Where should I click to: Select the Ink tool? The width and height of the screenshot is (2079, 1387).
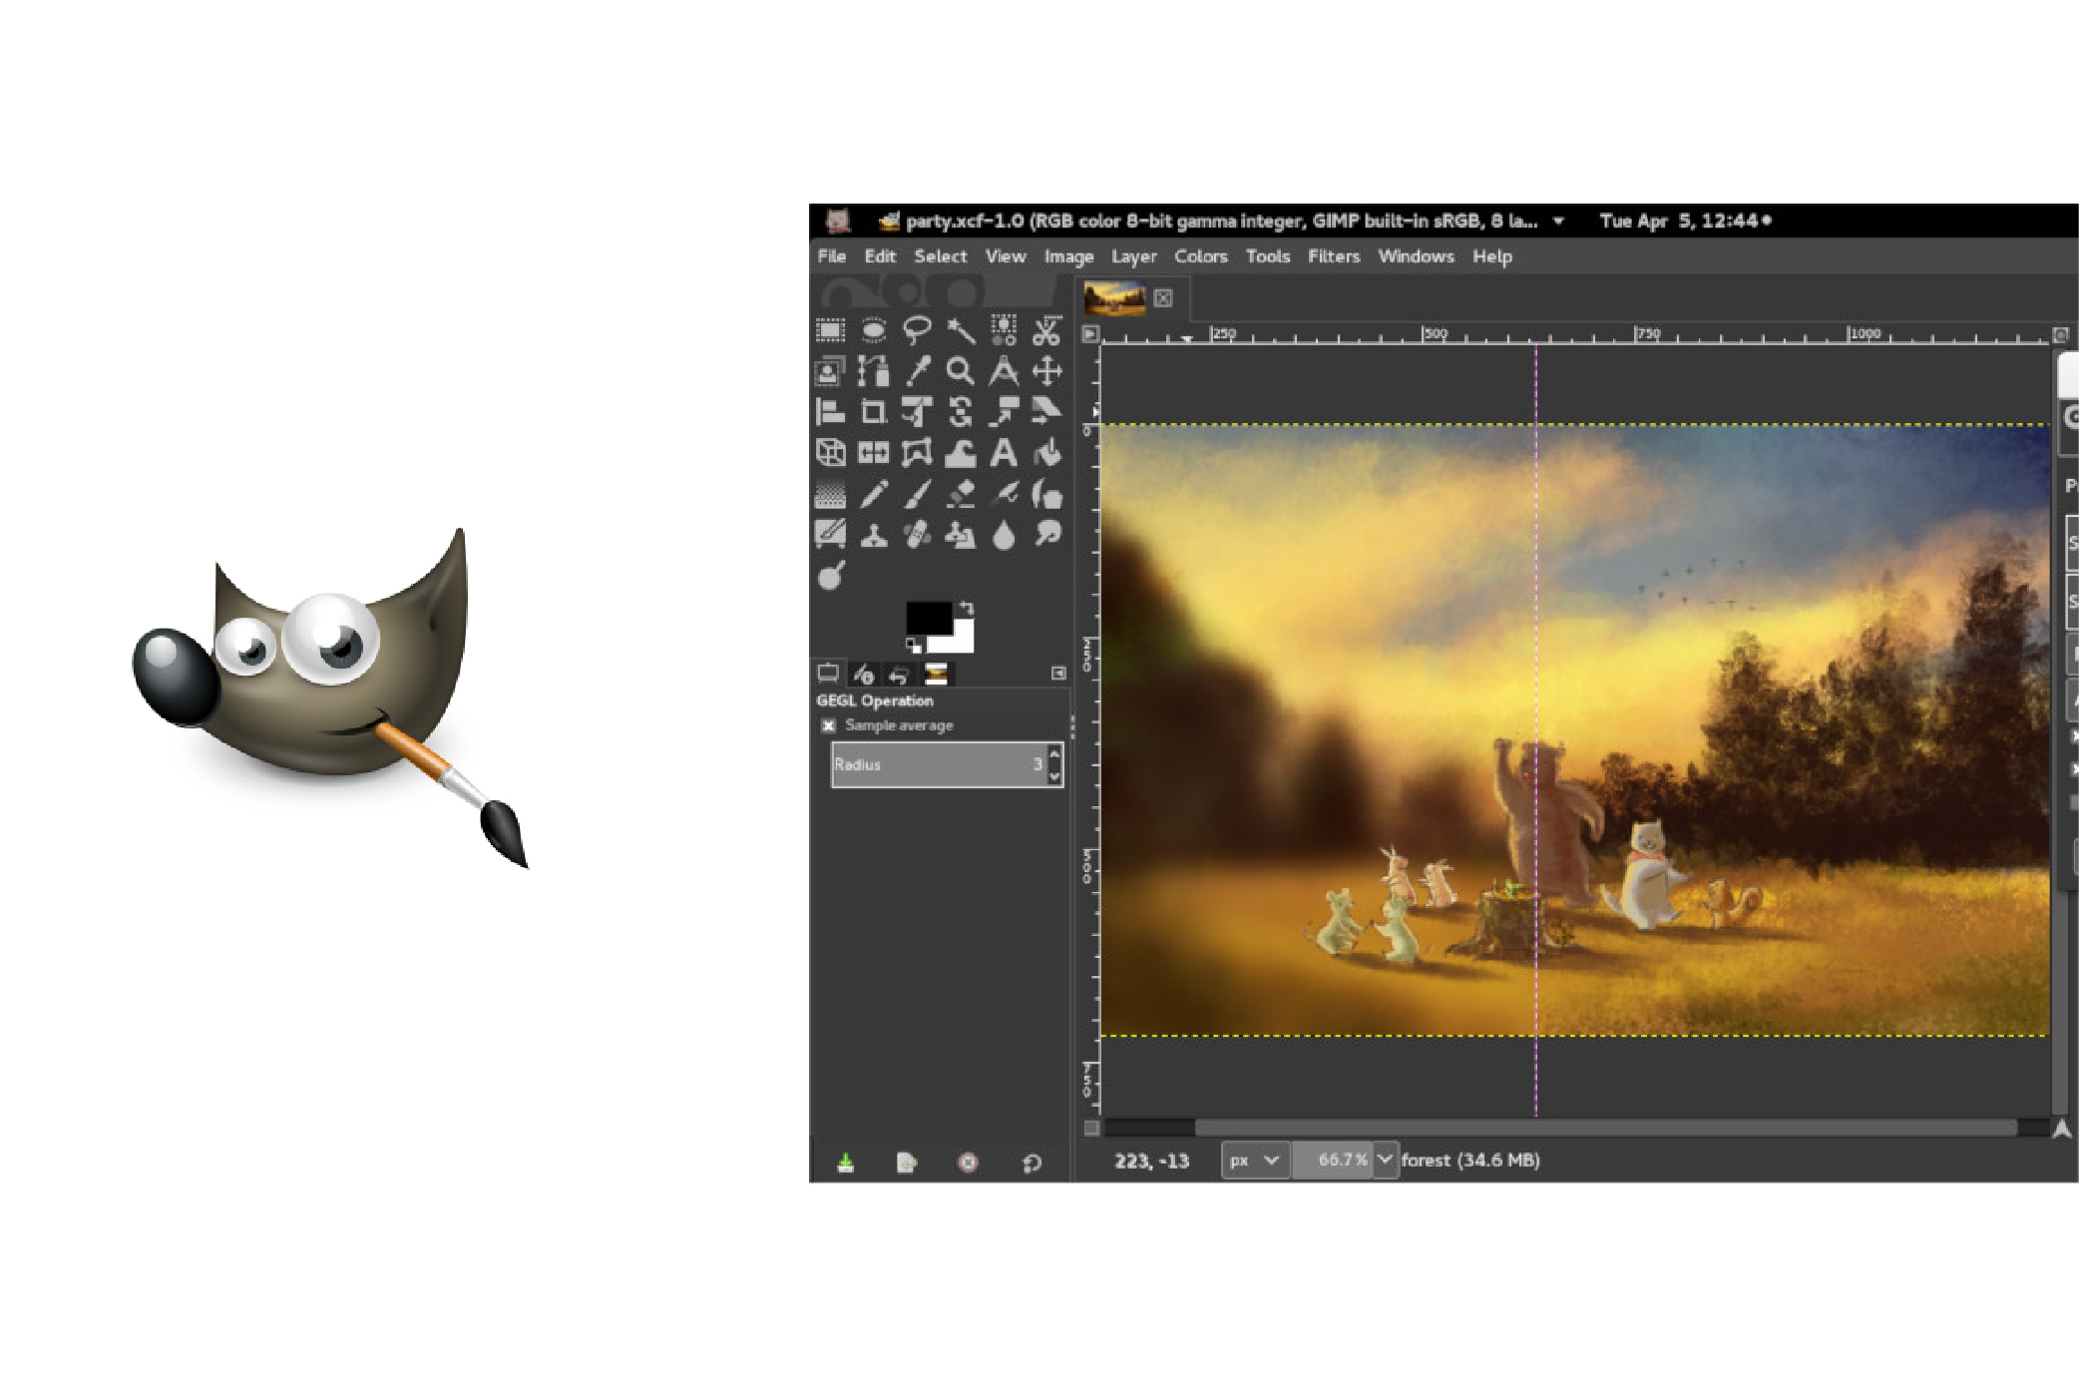click(x=1046, y=494)
